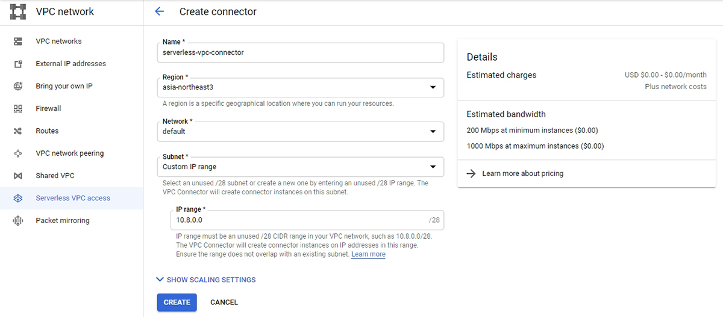Click the /28 suffix in IP range
The height and width of the screenshot is (317, 723).
point(434,220)
